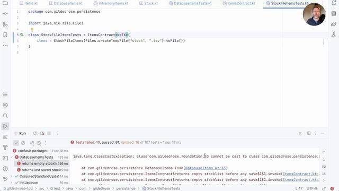
Task: Click StockFileItemsTests breadcrumb
Action: [161, 189]
